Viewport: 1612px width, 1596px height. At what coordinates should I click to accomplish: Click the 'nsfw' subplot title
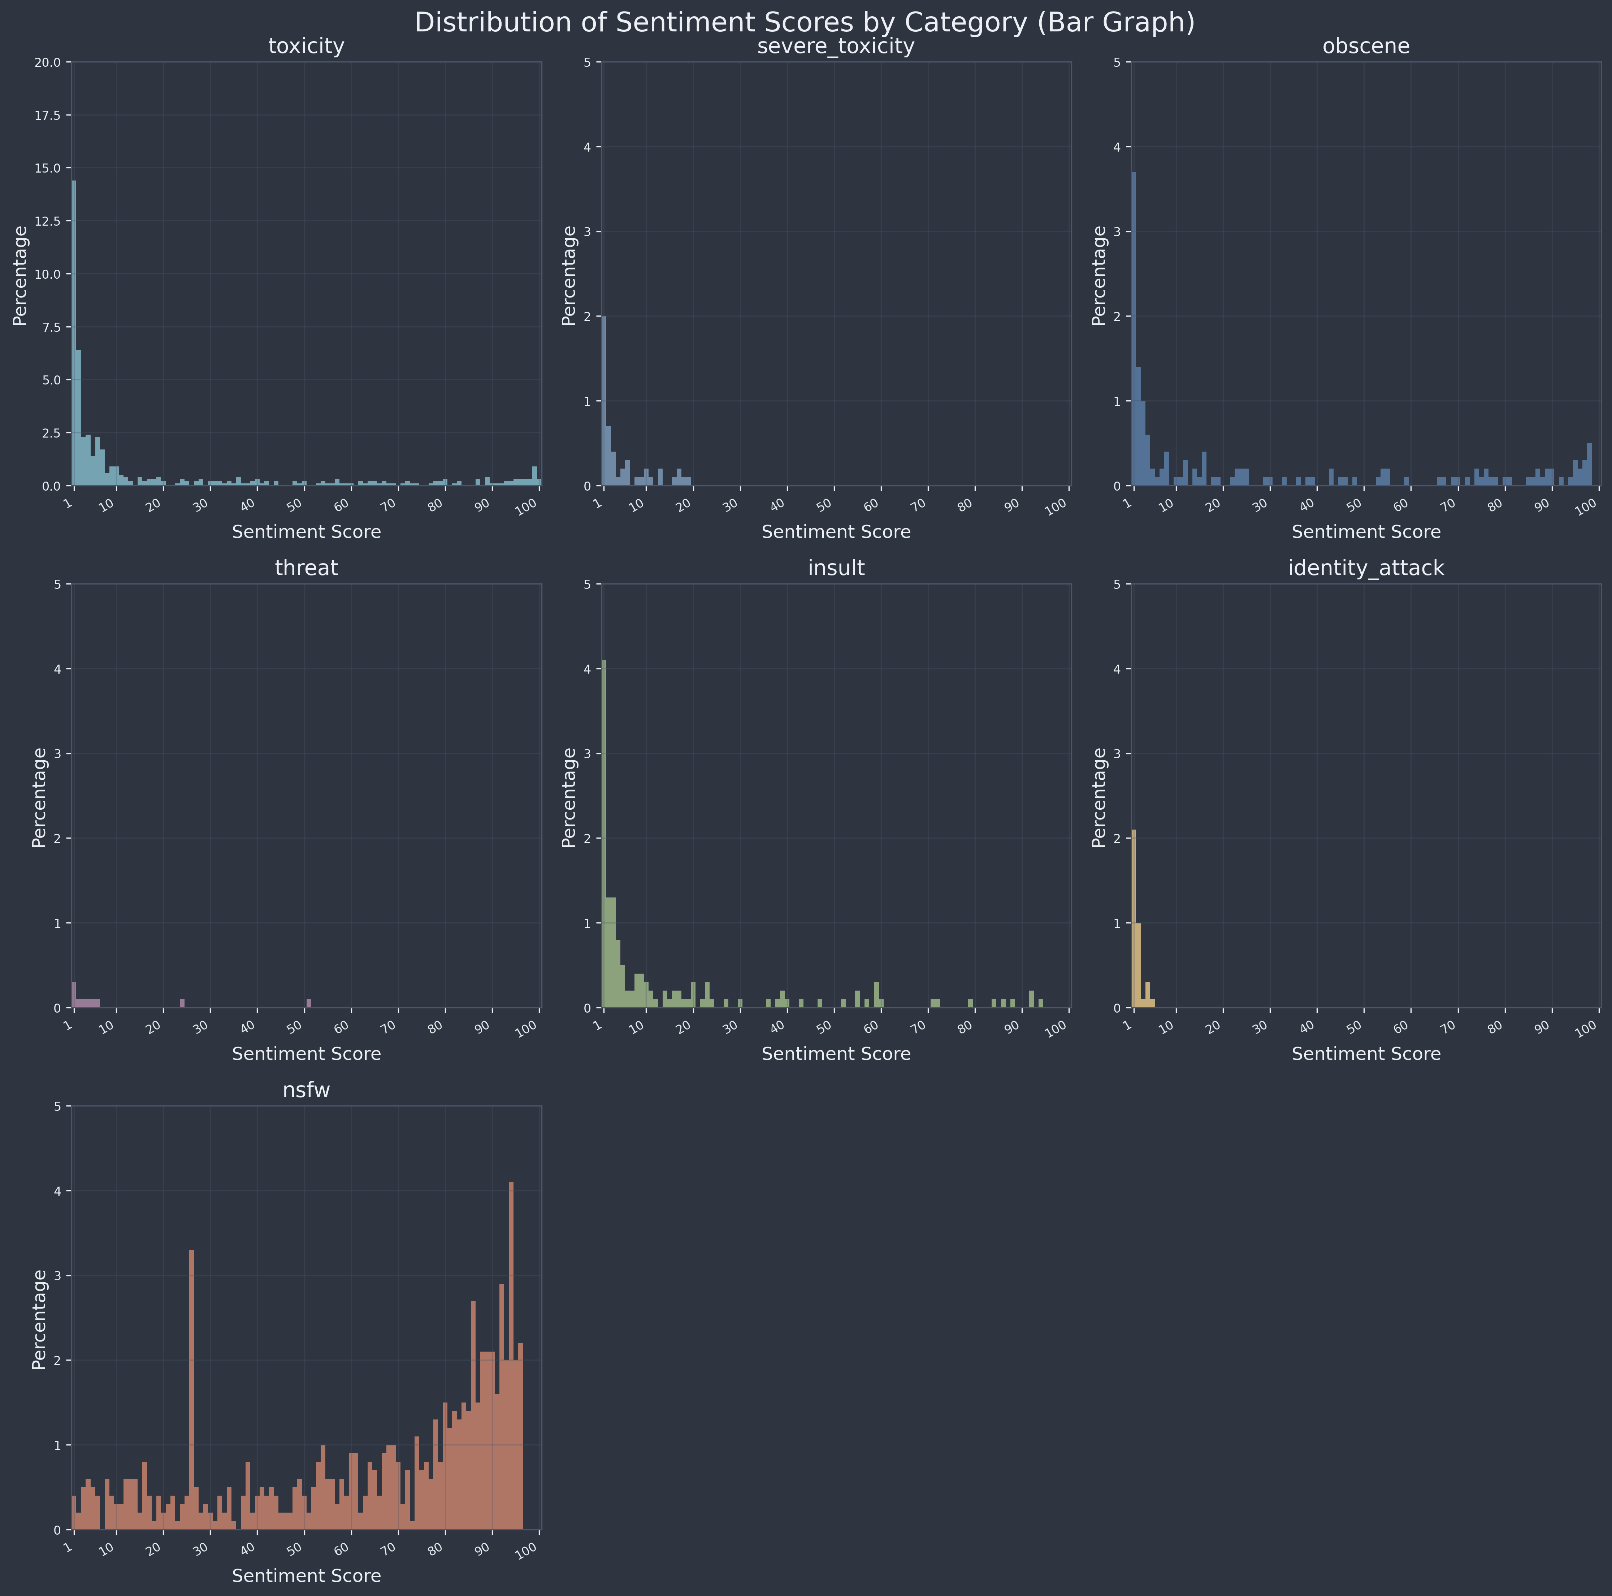[x=306, y=1091]
